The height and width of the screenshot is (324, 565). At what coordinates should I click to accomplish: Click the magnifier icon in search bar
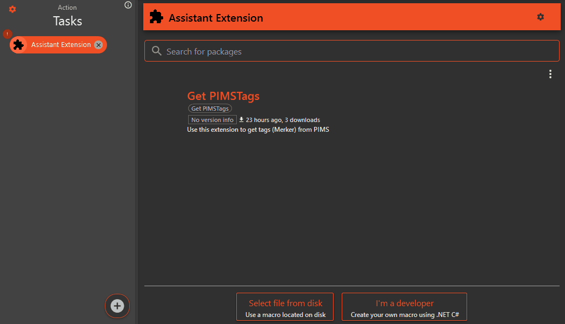156,50
